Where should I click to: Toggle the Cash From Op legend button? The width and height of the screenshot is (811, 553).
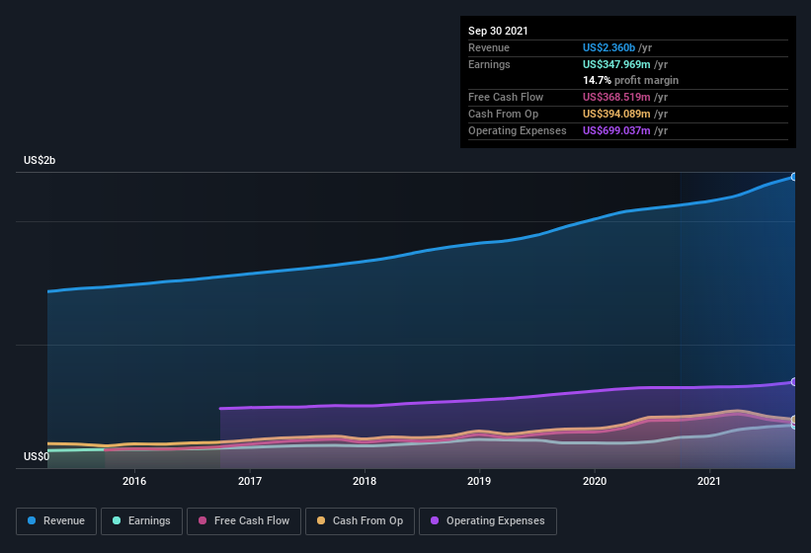point(360,521)
